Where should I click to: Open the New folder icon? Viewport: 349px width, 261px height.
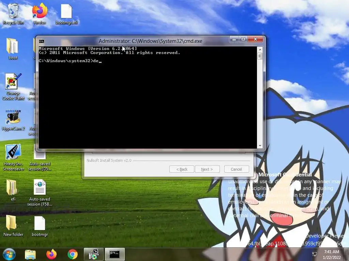pyautogui.click(x=13, y=226)
